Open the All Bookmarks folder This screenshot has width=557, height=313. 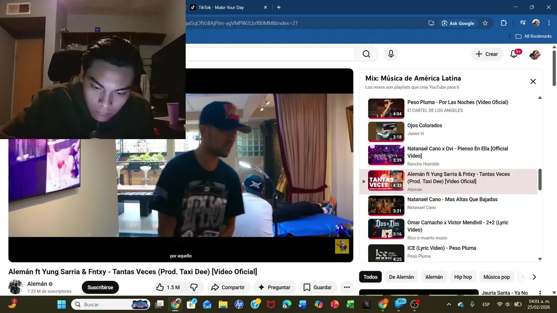(x=534, y=36)
